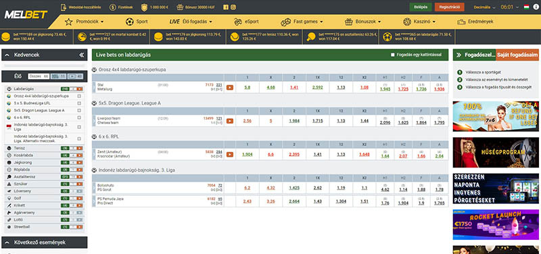
Task: Click the Streetball icon in sidebar
Action: pos(9,227)
